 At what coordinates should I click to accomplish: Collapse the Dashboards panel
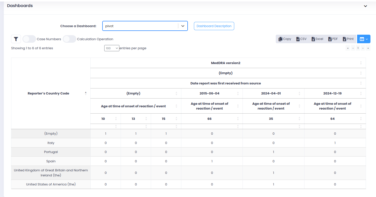[365, 6]
